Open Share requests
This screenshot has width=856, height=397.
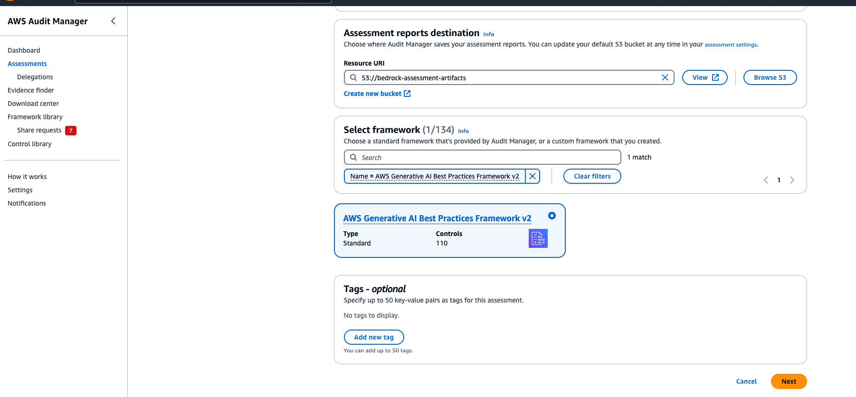point(39,130)
